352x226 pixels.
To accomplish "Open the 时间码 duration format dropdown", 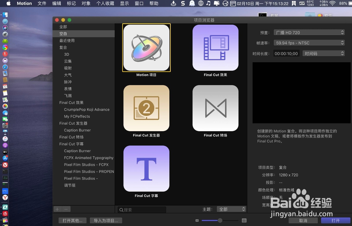I will coord(323,53).
